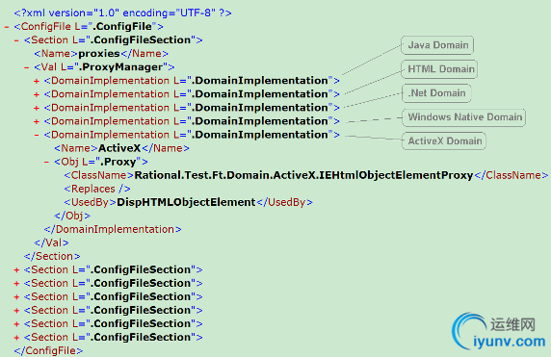The image size is (551, 357).
Task: Expand the DomainImplementation node linked to Windows Native Domain
Action: pyautogui.click(x=37, y=121)
